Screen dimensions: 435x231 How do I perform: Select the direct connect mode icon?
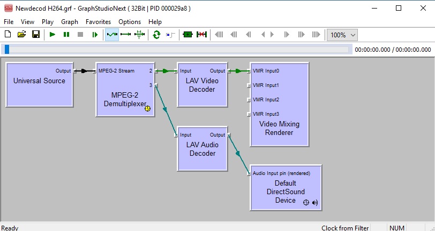click(126, 35)
